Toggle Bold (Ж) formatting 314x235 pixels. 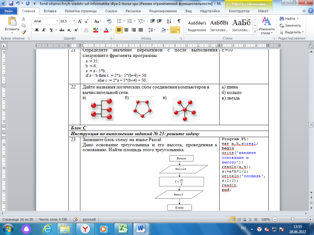37,30
